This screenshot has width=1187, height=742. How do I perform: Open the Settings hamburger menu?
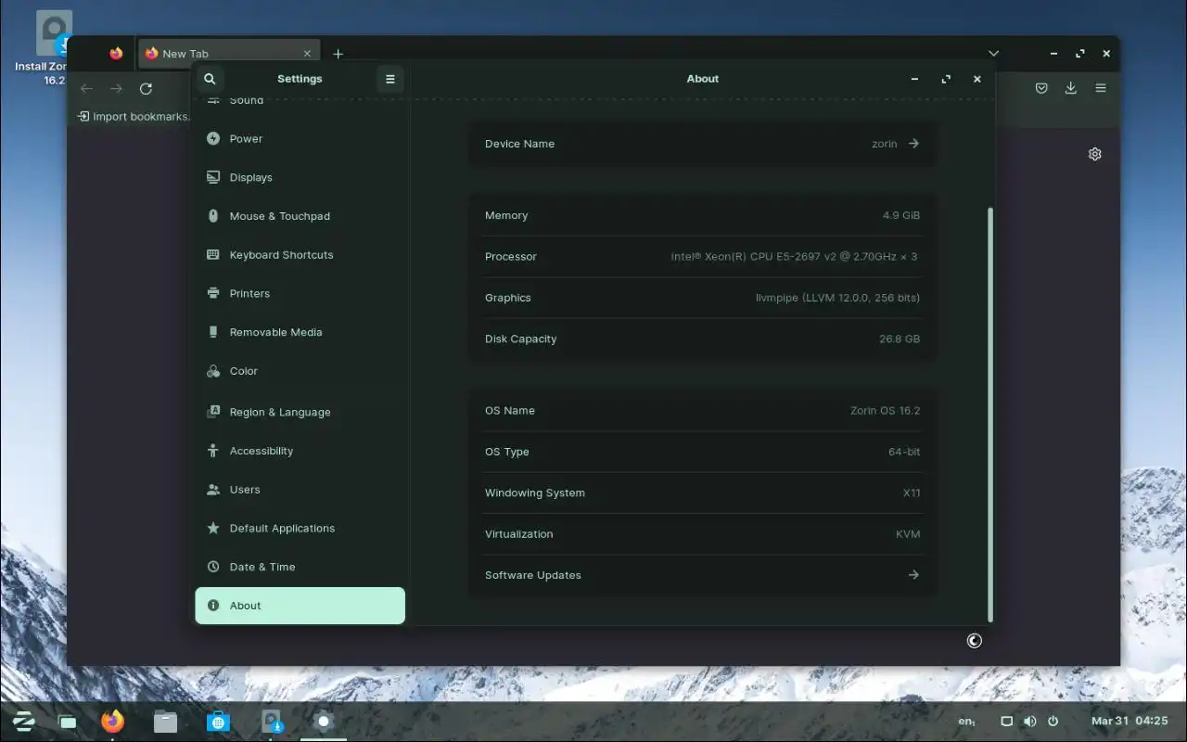(389, 79)
